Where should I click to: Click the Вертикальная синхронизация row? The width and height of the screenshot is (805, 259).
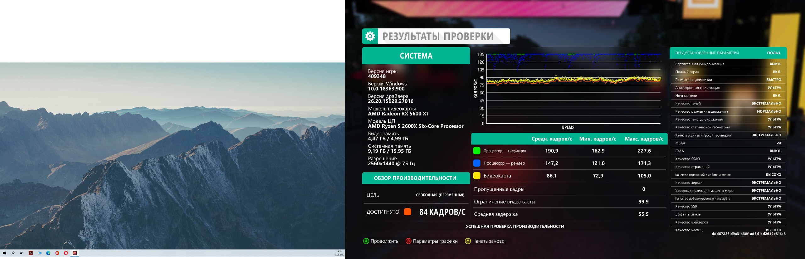tap(728, 64)
